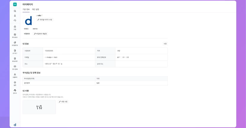
Task: Click the headset support icon
Action: coord(15,20)
